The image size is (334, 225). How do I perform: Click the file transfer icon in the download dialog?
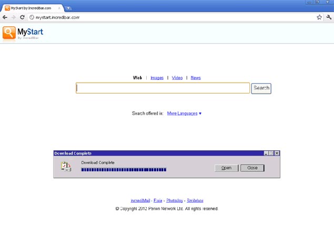[x=66, y=167]
